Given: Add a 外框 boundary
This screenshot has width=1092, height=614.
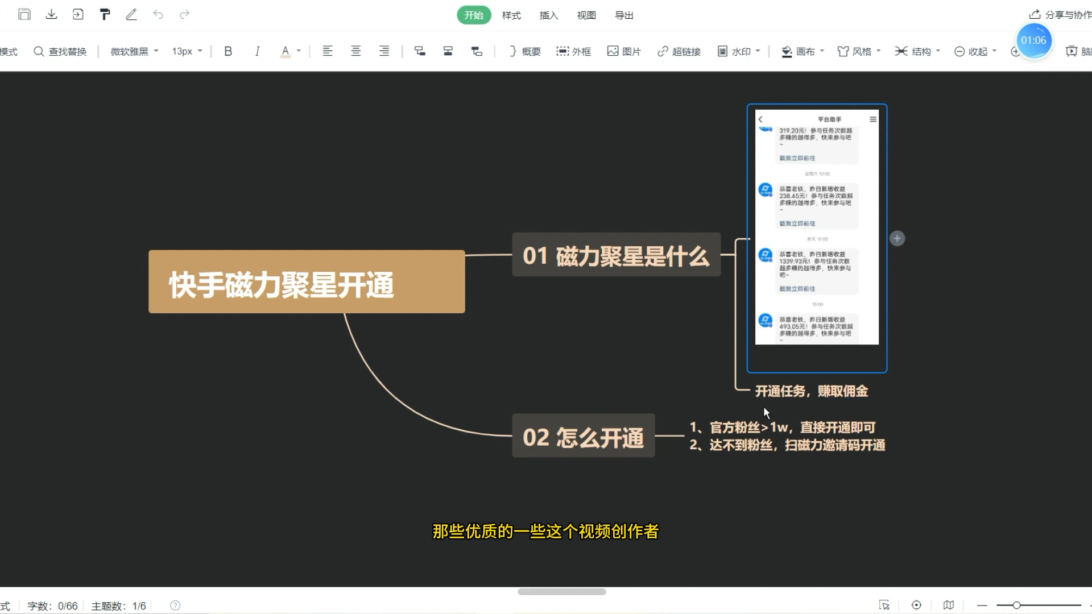Looking at the screenshot, I should (x=573, y=51).
